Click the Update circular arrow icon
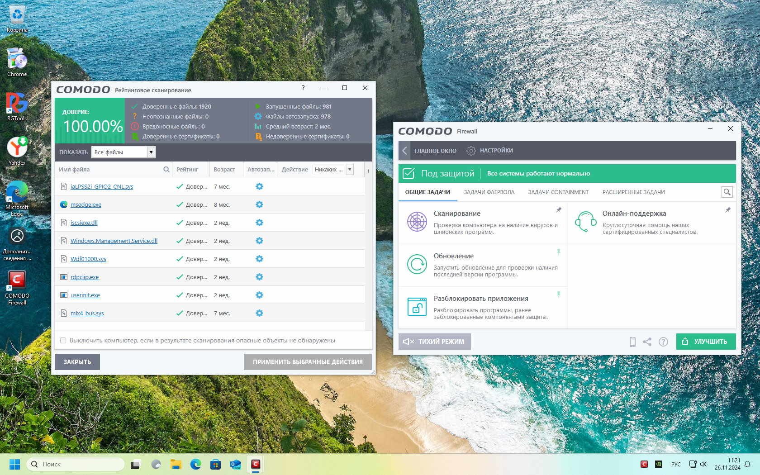This screenshot has width=760, height=475. 417,264
